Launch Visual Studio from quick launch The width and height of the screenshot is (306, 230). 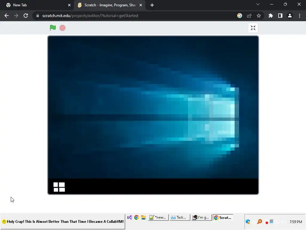click(130, 217)
